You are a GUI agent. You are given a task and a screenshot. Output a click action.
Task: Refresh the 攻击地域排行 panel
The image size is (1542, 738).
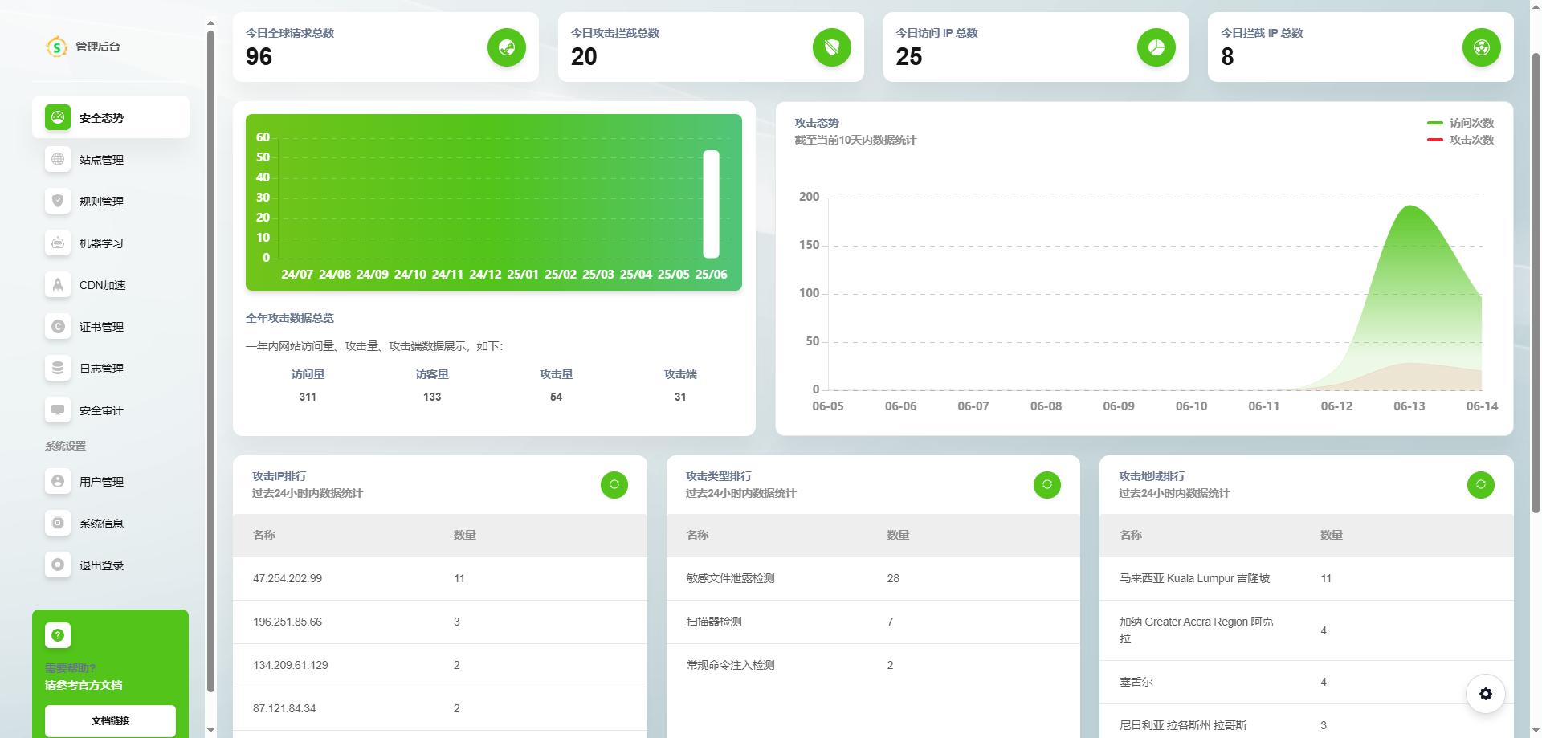[x=1480, y=484]
